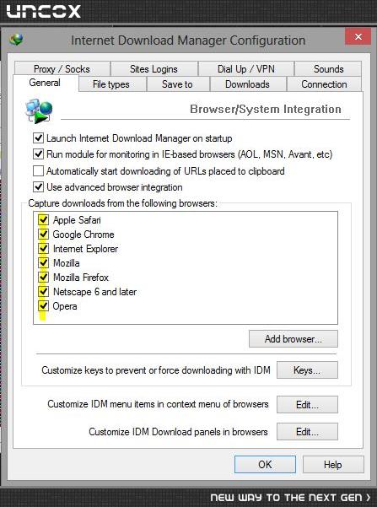Open the Dial Up / VPN tab
The width and height of the screenshot is (377, 507).
(246, 69)
